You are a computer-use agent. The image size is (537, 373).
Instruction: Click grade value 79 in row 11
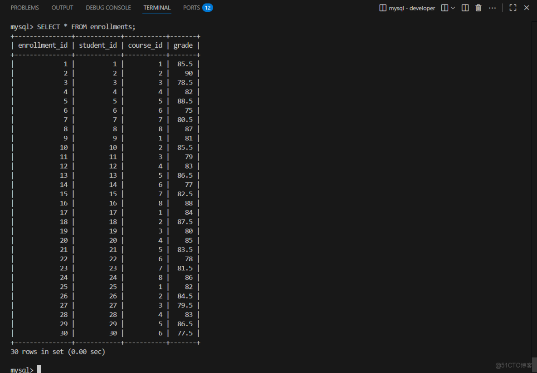tap(189, 156)
